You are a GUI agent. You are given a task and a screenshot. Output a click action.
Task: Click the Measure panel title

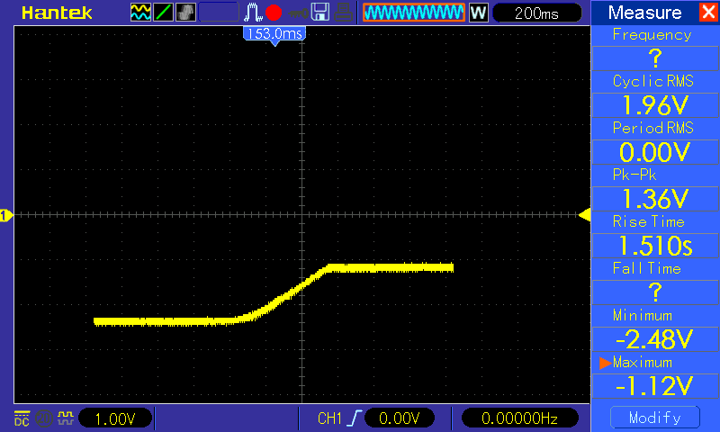(644, 13)
